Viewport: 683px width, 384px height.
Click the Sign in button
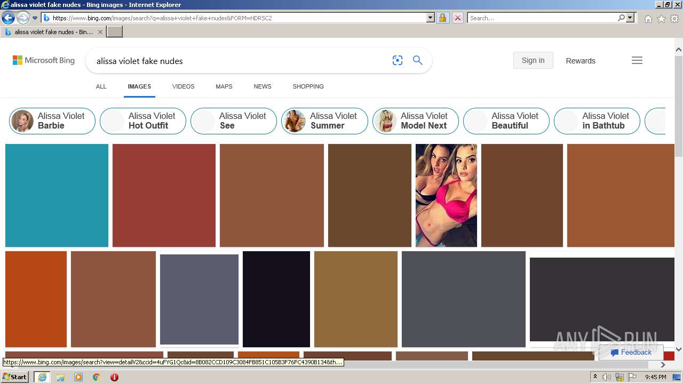coord(533,60)
